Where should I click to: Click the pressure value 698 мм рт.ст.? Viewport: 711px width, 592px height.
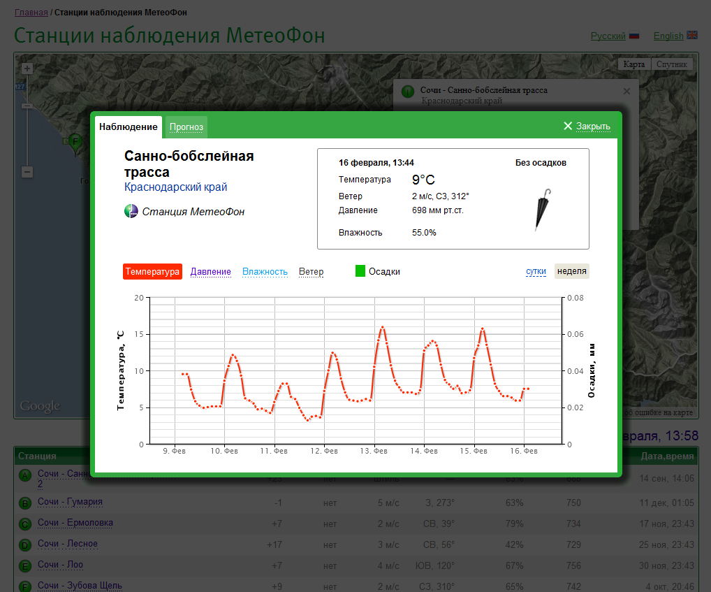pyautogui.click(x=438, y=210)
